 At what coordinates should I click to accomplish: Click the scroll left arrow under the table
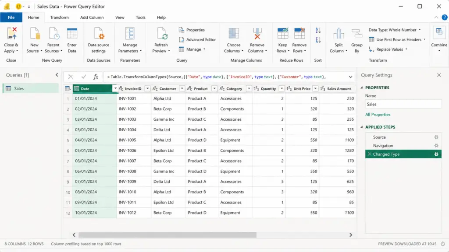tap(74, 235)
